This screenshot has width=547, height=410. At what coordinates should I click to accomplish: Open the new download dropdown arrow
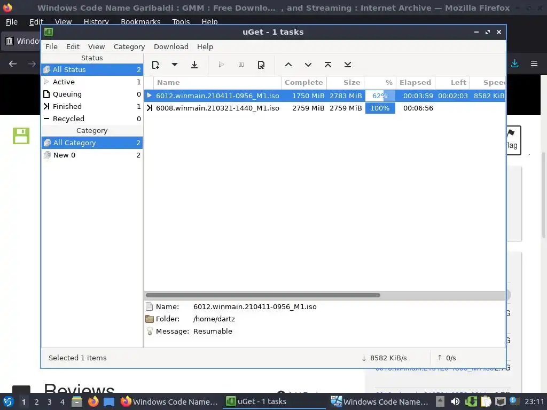(175, 65)
